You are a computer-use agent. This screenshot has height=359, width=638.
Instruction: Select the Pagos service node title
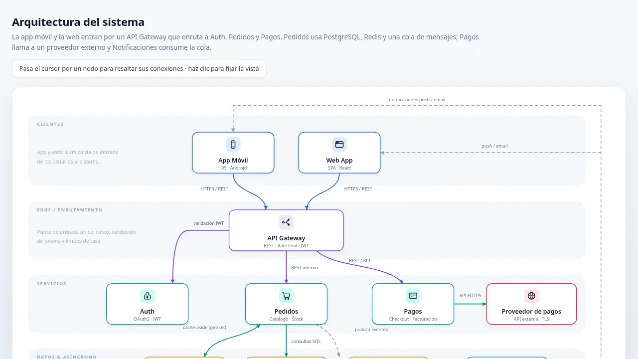413,312
